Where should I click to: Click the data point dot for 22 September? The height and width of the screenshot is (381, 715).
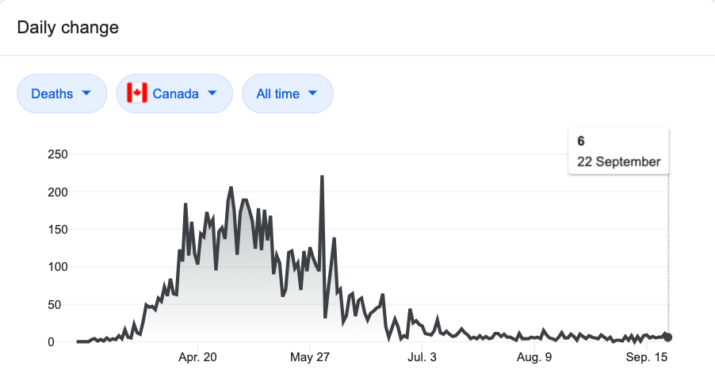668,337
